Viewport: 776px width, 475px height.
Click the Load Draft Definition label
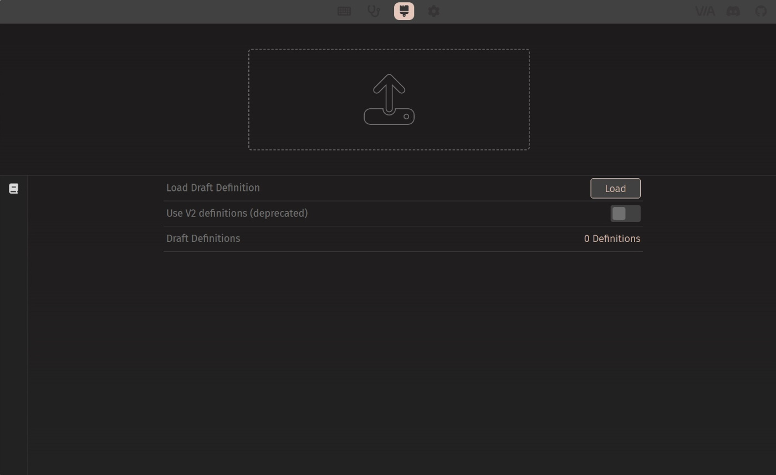213,188
